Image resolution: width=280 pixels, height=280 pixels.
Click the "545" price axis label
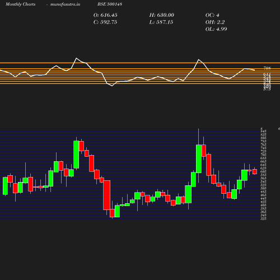(263, 181)
